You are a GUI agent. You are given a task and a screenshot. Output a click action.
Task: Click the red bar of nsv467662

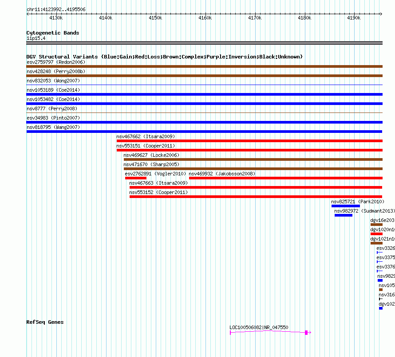coord(249,141)
